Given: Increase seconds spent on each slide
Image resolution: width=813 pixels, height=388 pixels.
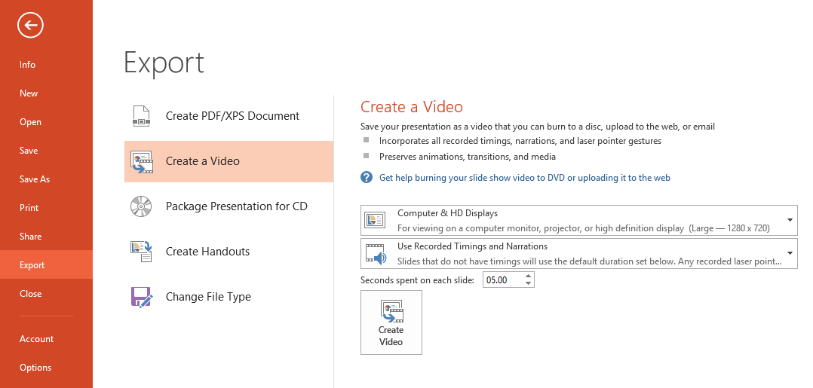Looking at the screenshot, I should (528, 276).
